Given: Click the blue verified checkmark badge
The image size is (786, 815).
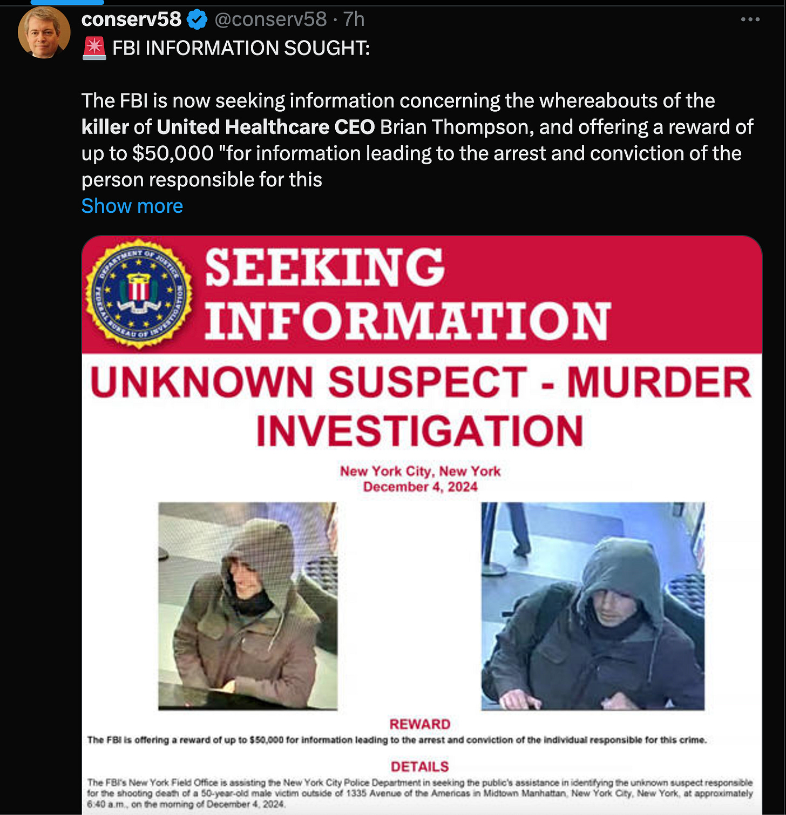Looking at the screenshot, I should [x=197, y=20].
